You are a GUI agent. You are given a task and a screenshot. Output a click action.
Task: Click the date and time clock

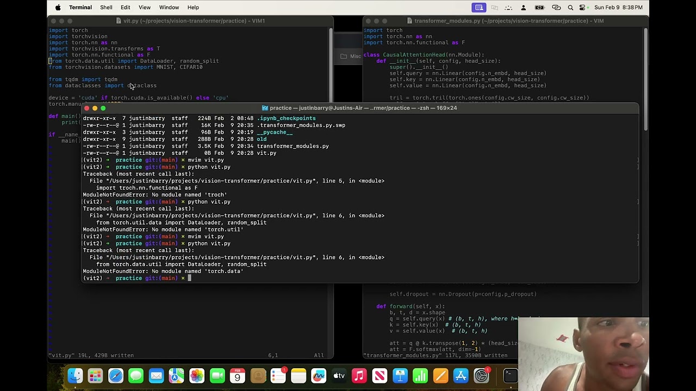click(x=619, y=8)
